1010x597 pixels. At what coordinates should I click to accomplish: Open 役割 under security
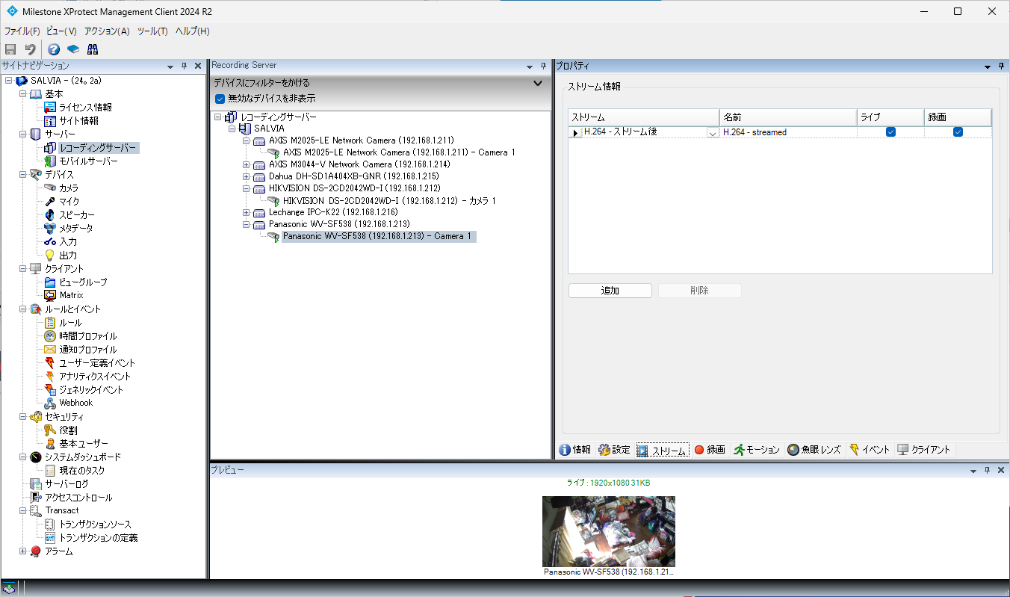pyautogui.click(x=68, y=430)
